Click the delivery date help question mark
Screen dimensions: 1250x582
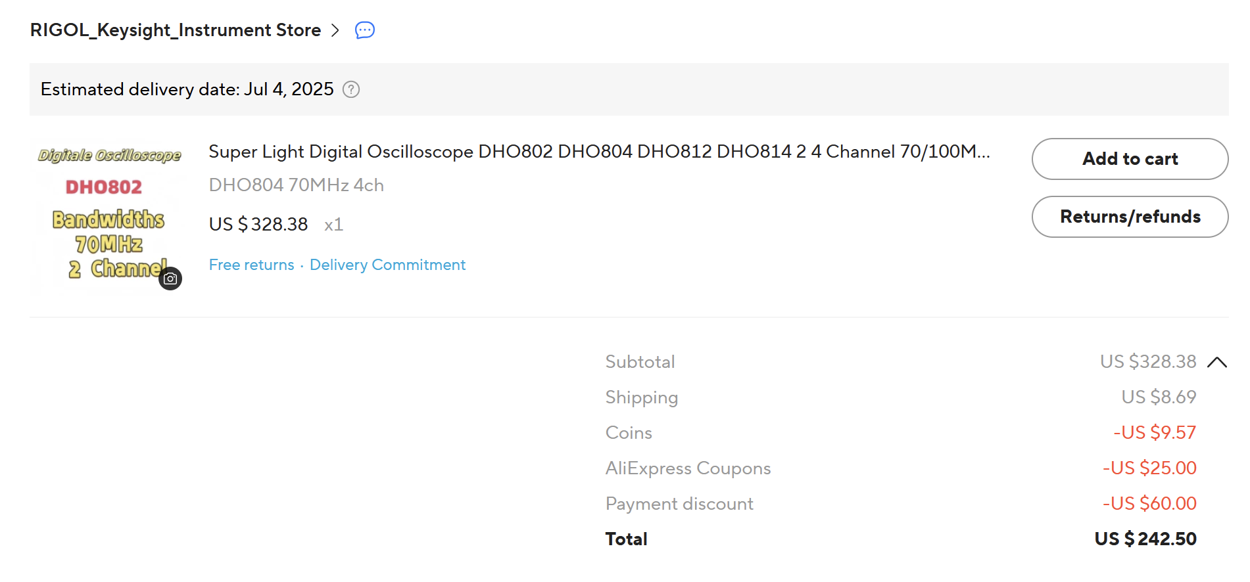point(351,89)
